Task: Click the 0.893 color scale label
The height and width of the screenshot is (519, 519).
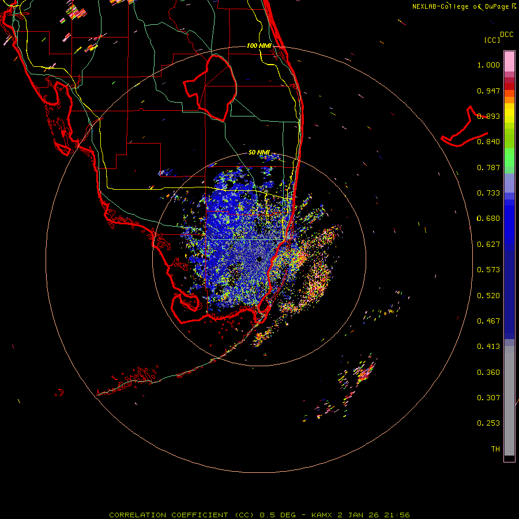Action: [x=488, y=116]
